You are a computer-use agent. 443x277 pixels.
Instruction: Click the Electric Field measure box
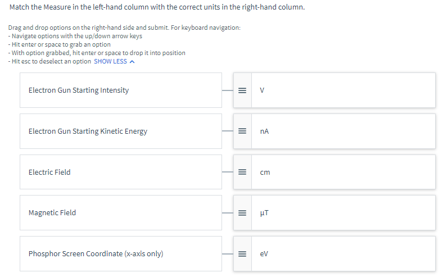point(121,172)
